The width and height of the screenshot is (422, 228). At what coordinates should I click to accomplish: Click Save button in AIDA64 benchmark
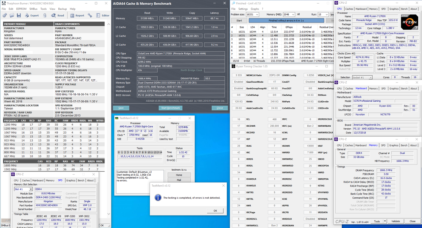point(121,108)
